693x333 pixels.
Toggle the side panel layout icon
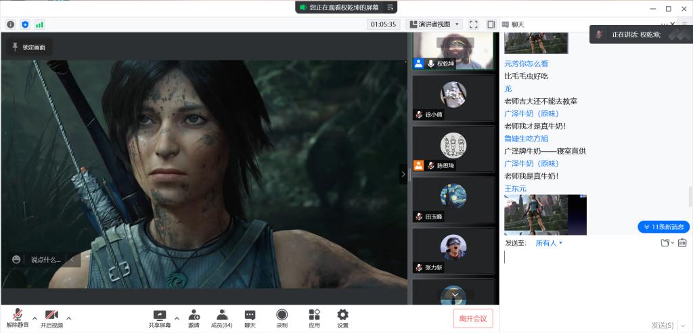click(x=491, y=24)
